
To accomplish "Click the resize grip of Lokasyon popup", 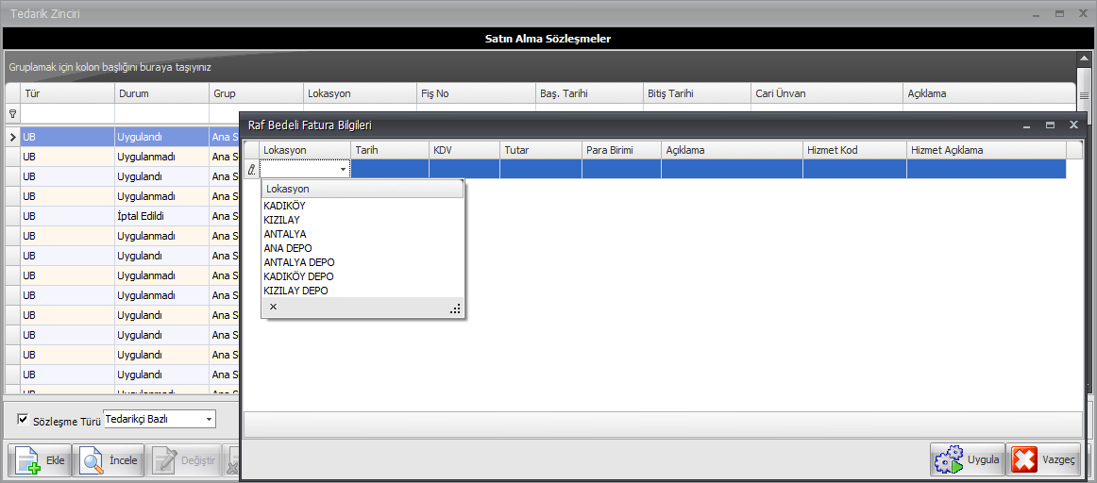I will pos(455,308).
